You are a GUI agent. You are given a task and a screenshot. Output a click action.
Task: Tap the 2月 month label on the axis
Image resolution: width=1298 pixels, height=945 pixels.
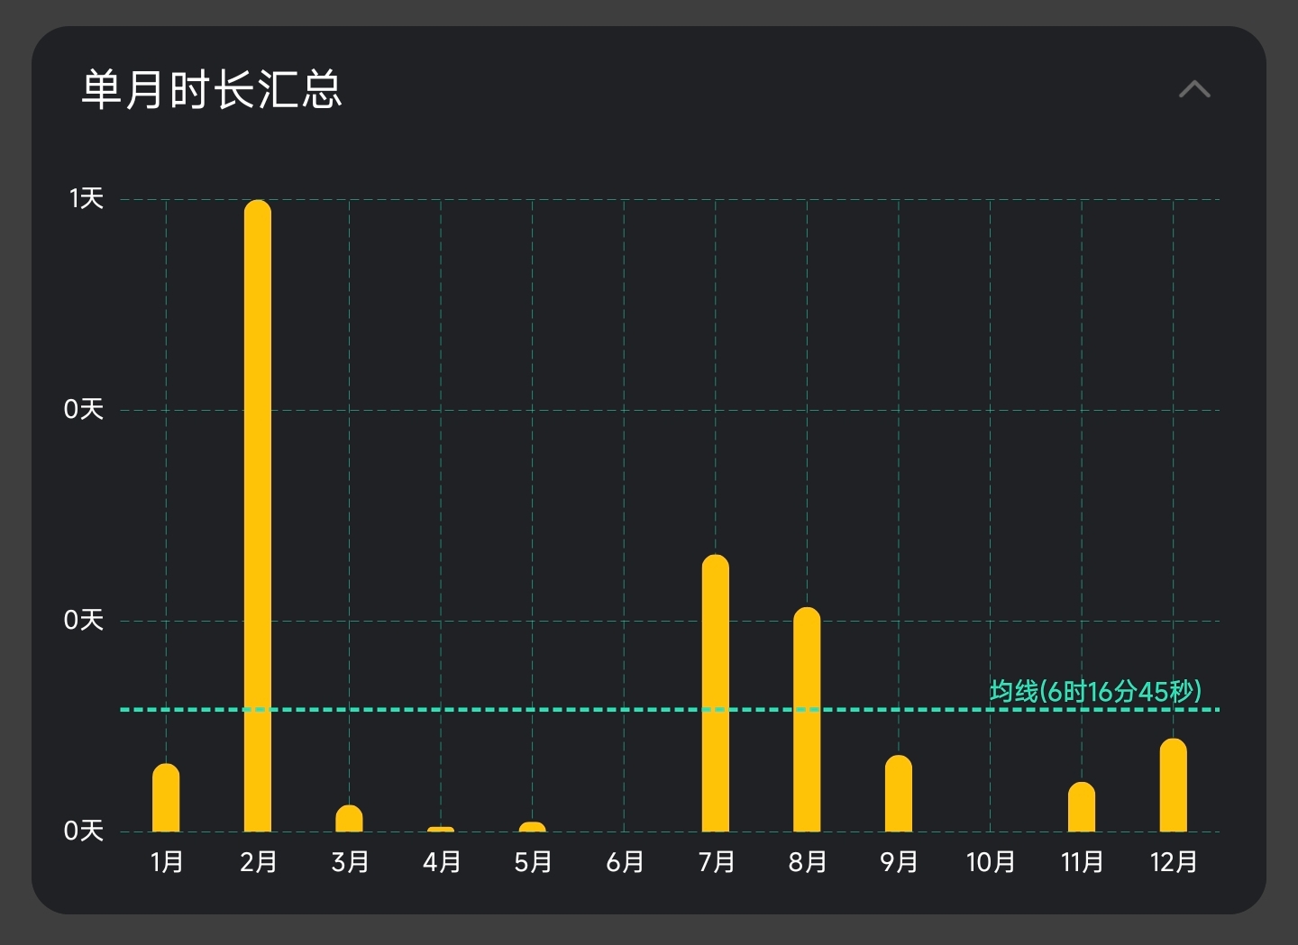click(258, 862)
